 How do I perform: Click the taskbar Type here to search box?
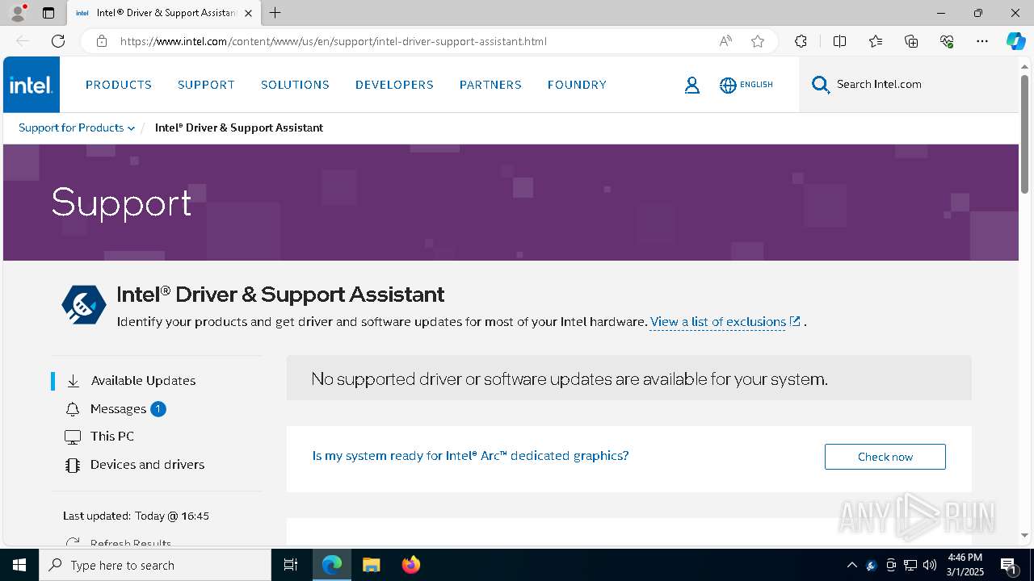(x=155, y=565)
